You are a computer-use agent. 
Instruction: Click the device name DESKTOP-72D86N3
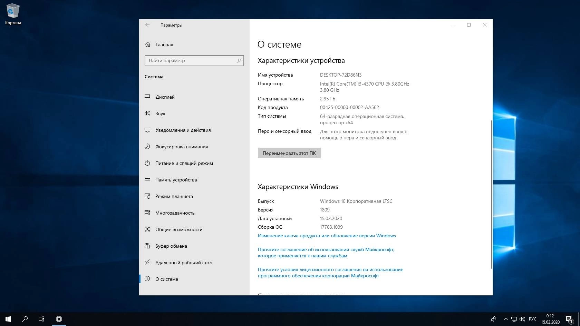(x=341, y=75)
